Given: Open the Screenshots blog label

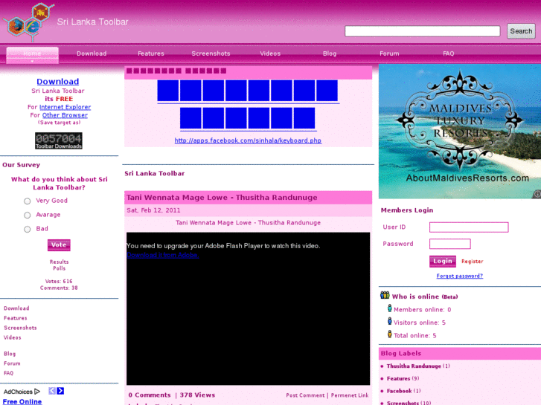Looking at the screenshot, I should click(x=403, y=403).
